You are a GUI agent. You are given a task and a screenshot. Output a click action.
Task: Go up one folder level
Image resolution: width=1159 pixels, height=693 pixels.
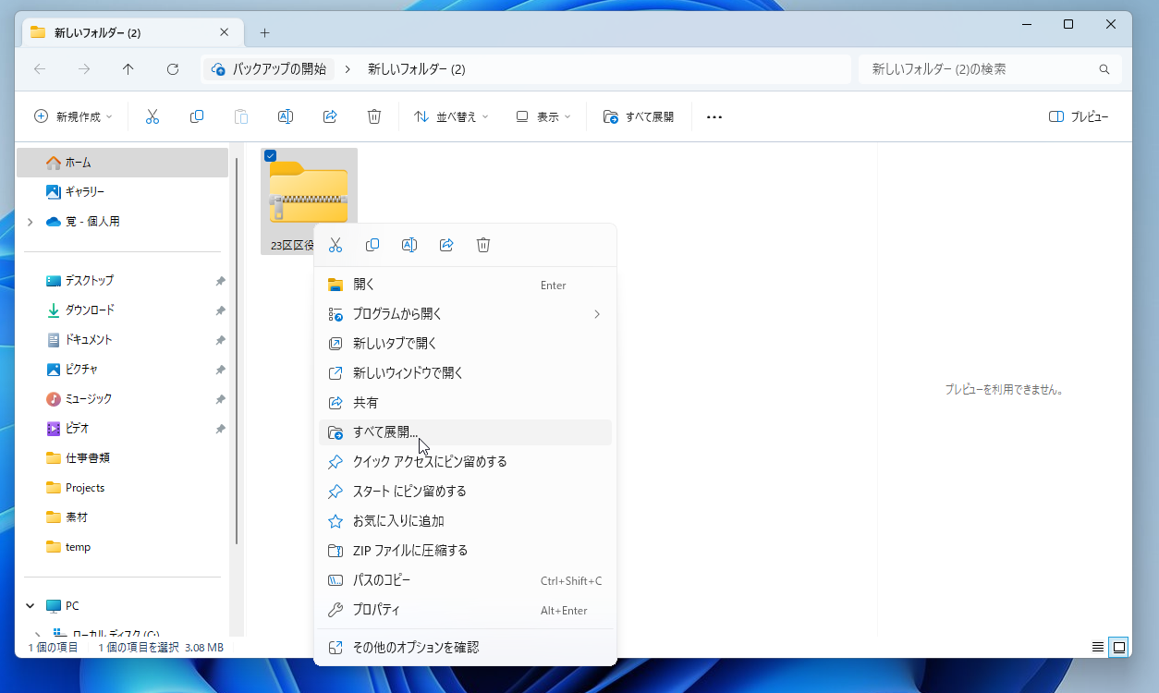(x=128, y=69)
